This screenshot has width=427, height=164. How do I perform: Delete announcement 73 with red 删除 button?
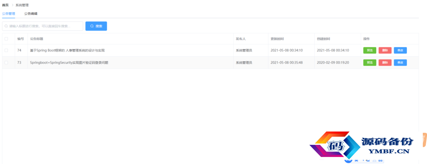tap(385, 62)
